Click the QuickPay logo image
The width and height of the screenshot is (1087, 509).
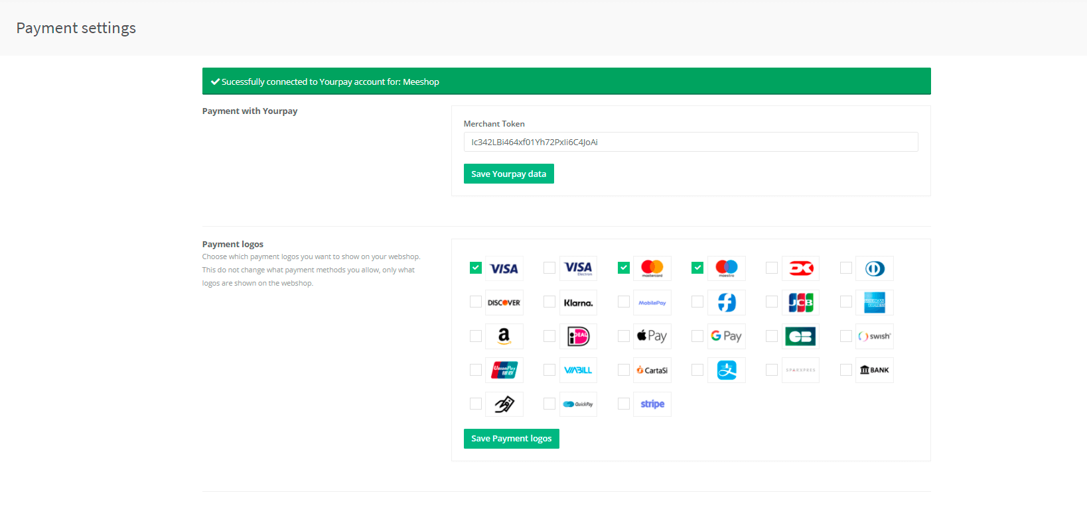pyautogui.click(x=578, y=404)
